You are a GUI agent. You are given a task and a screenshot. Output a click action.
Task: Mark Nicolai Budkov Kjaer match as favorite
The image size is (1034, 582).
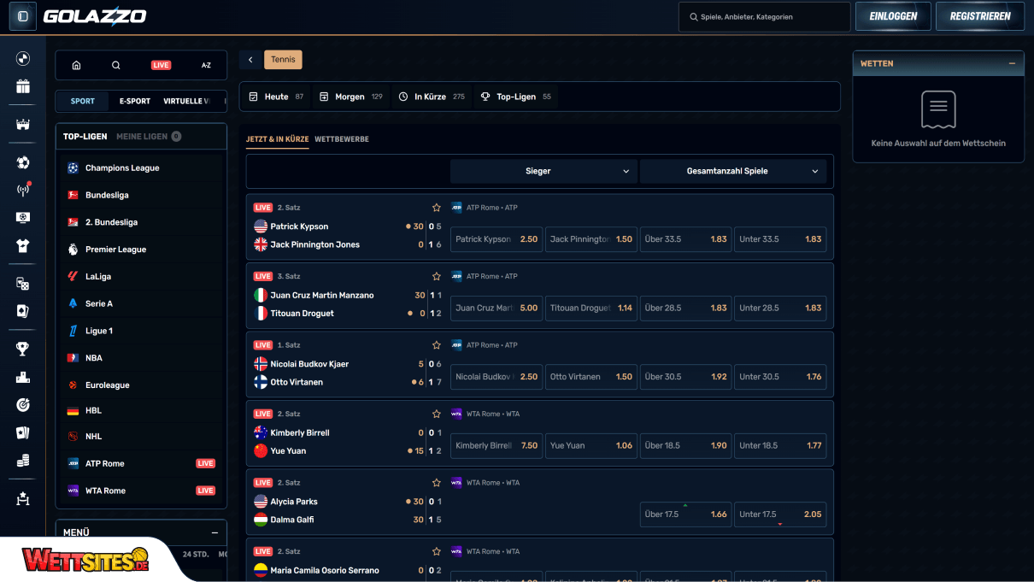point(437,345)
